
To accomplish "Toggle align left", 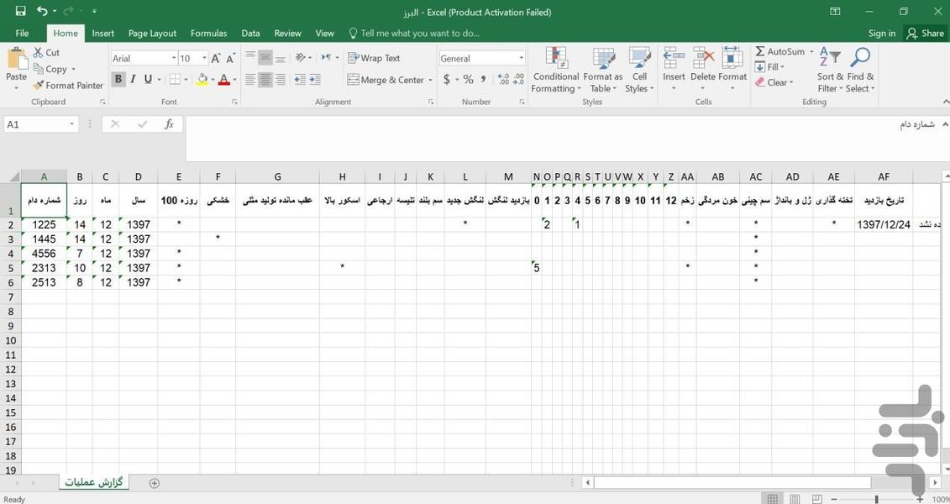I will pyautogui.click(x=250, y=79).
